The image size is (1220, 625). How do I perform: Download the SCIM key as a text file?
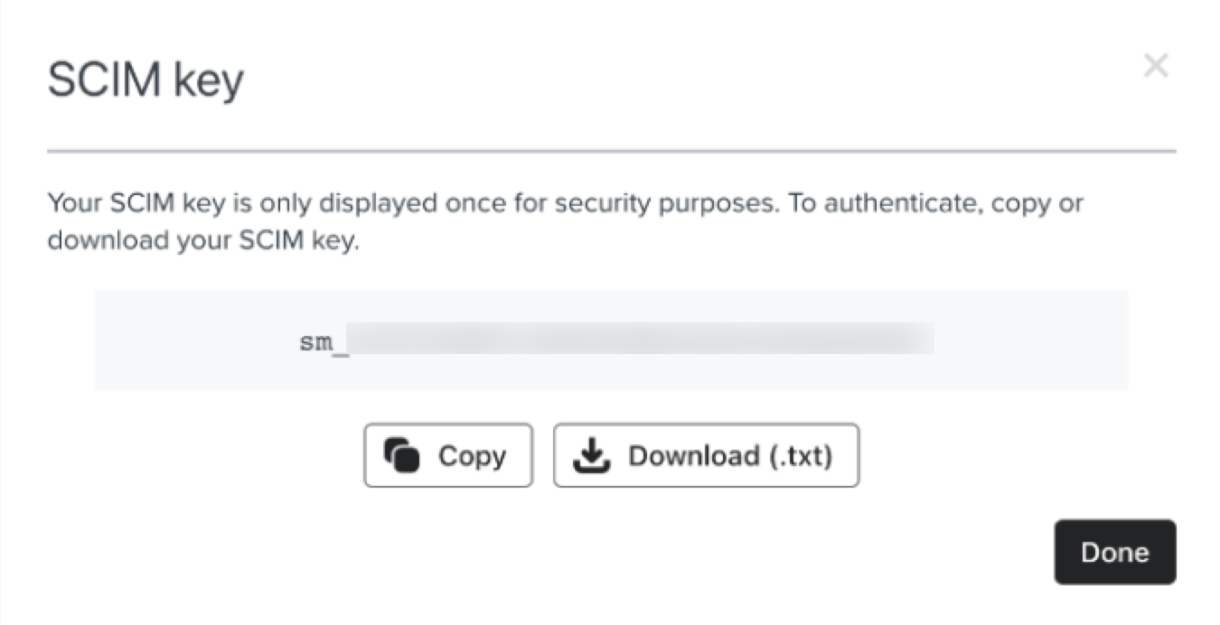tap(706, 455)
